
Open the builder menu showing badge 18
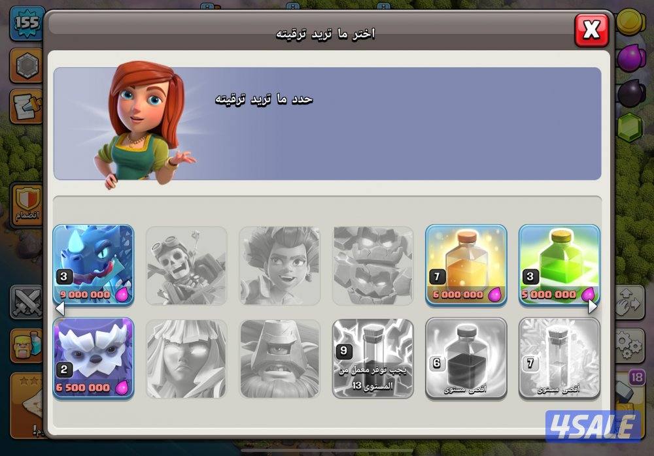pos(630,379)
